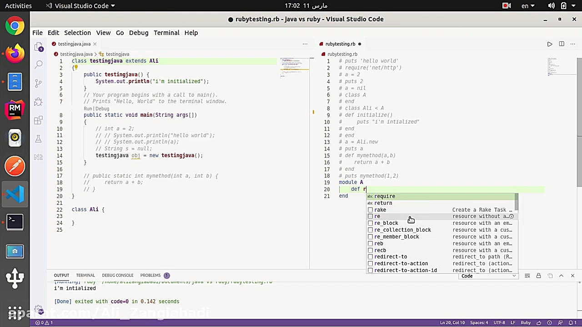Screen dimensions: 582x327
Task: Click the Ruby language mode button
Action: 526,322
